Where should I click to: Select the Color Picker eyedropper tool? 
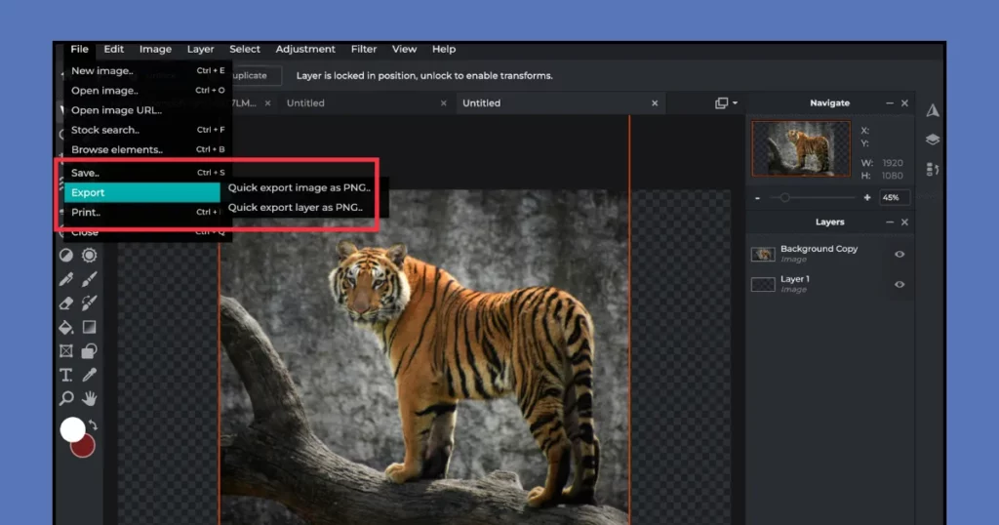pos(89,375)
